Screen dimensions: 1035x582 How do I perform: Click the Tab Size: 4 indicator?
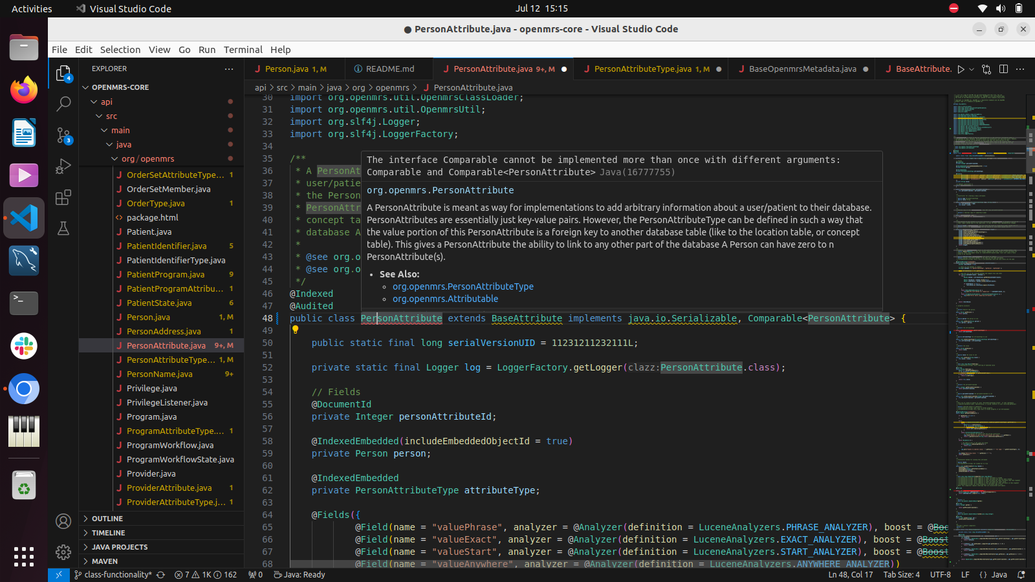901,574
